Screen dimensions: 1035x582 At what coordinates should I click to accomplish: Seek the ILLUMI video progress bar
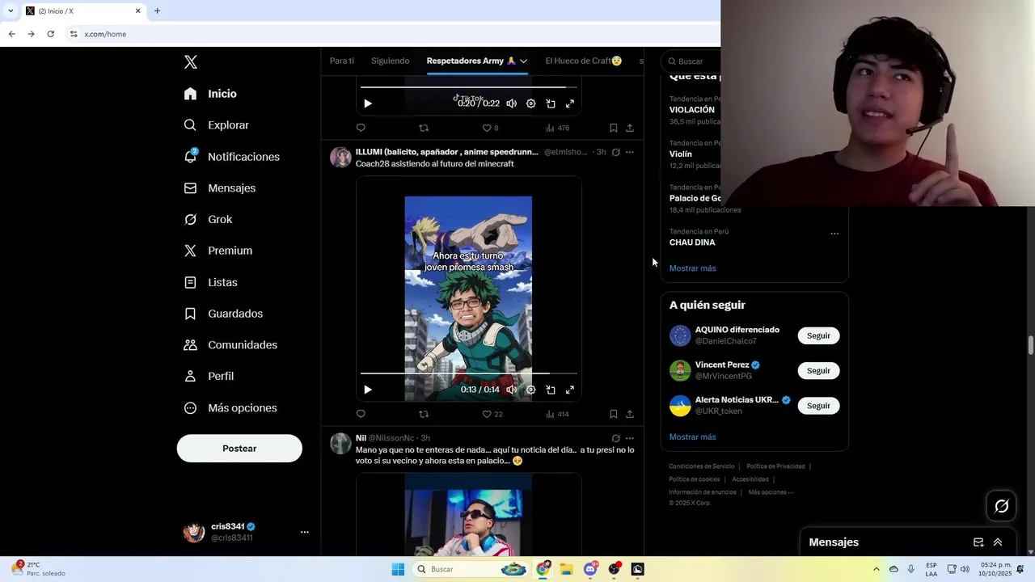click(469, 373)
